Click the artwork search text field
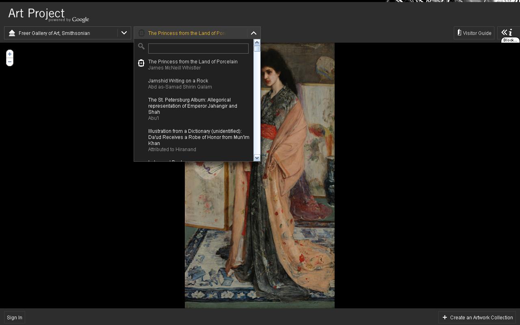The width and height of the screenshot is (520, 325). coord(198,48)
